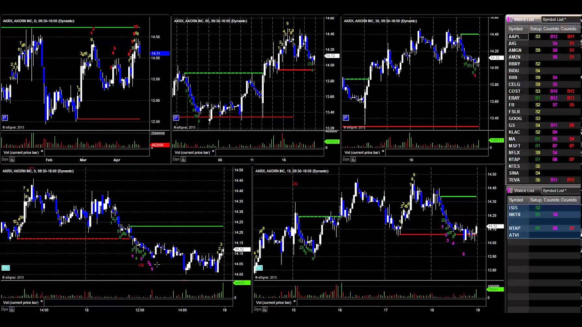The image size is (582, 327).
Task: Click the lower Watch List window icon
Action: [510, 191]
